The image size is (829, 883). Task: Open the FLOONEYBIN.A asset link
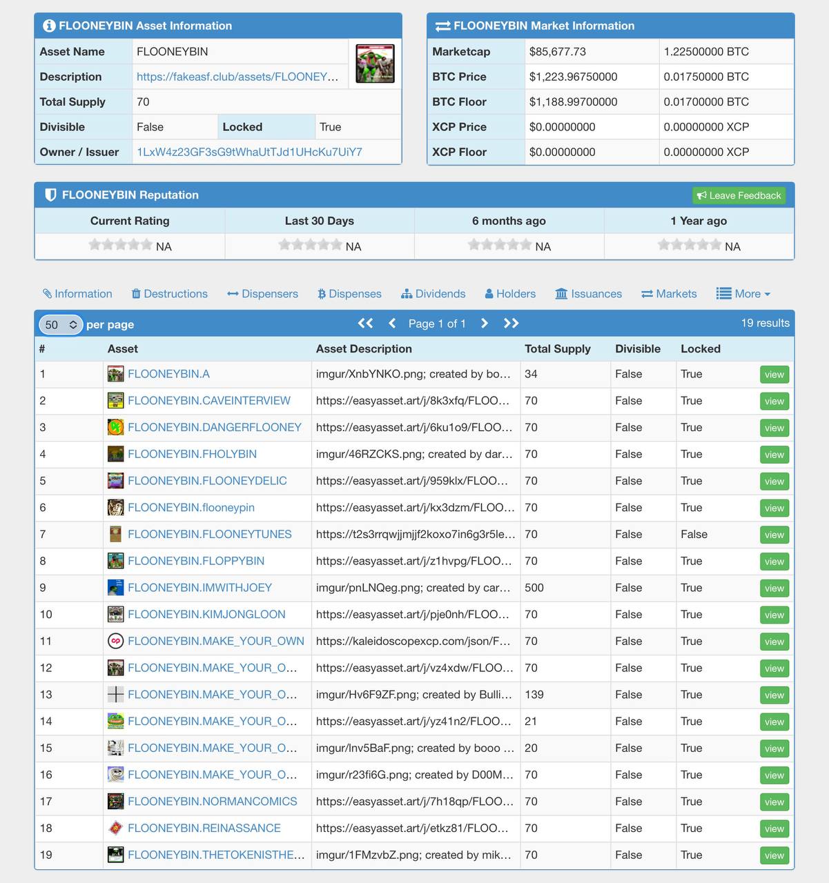tap(168, 374)
